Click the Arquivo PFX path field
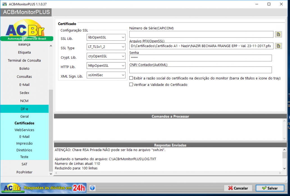This screenshot has height=196, width=290. coord(201,46)
